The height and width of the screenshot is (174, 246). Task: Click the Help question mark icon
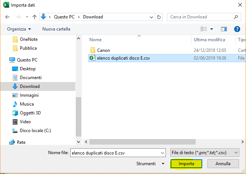[237, 29]
